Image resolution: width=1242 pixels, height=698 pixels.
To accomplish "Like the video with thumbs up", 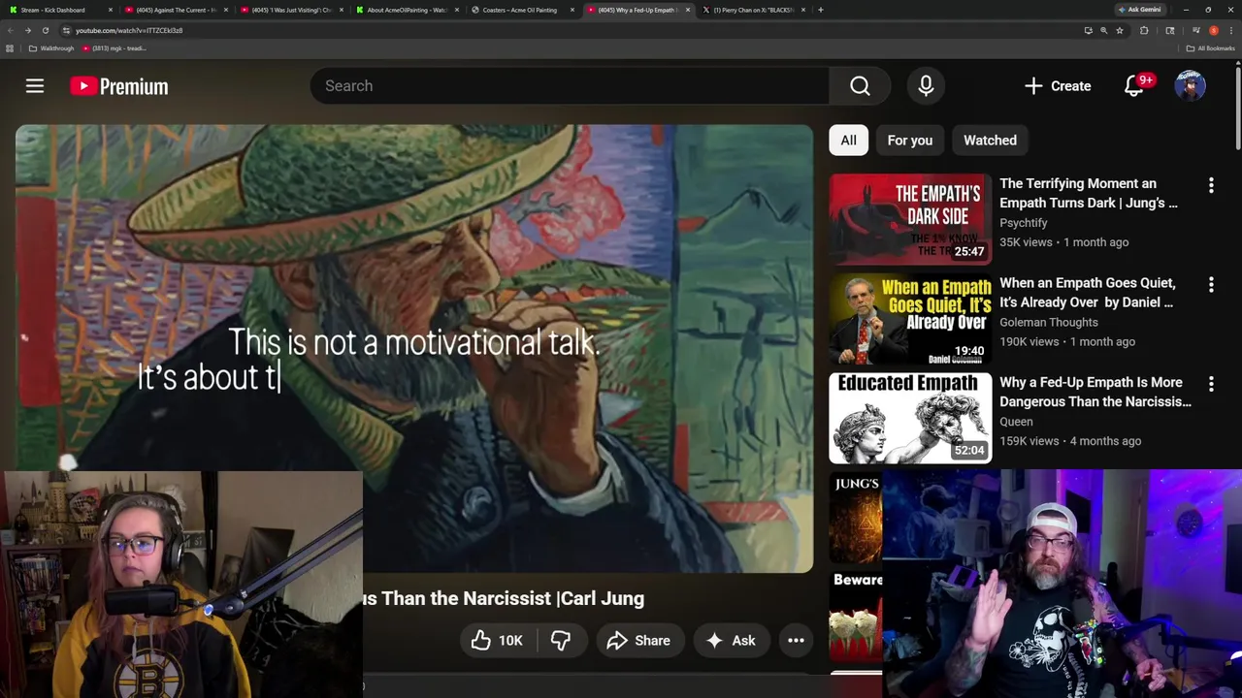I will click(497, 641).
